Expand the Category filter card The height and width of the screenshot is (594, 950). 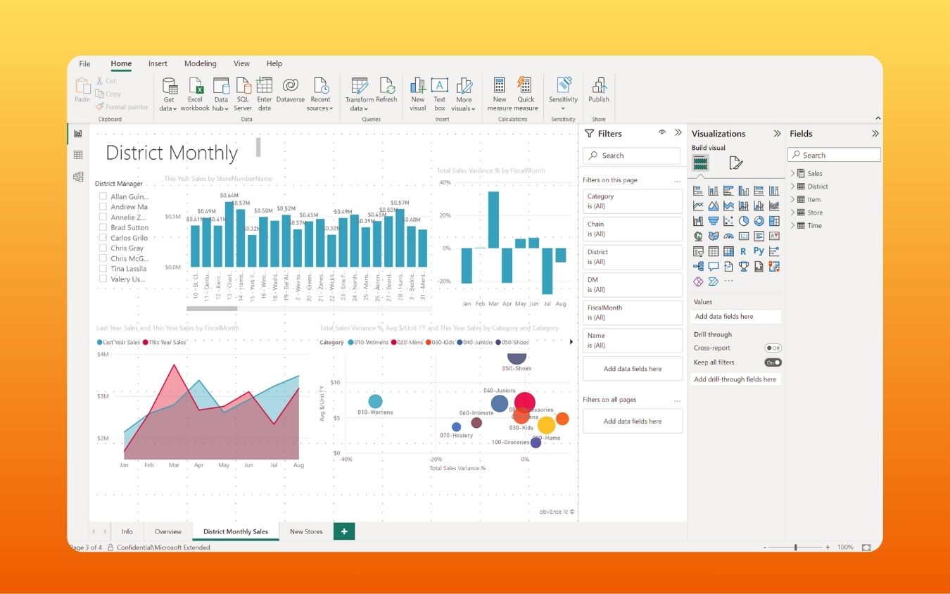pos(632,201)
